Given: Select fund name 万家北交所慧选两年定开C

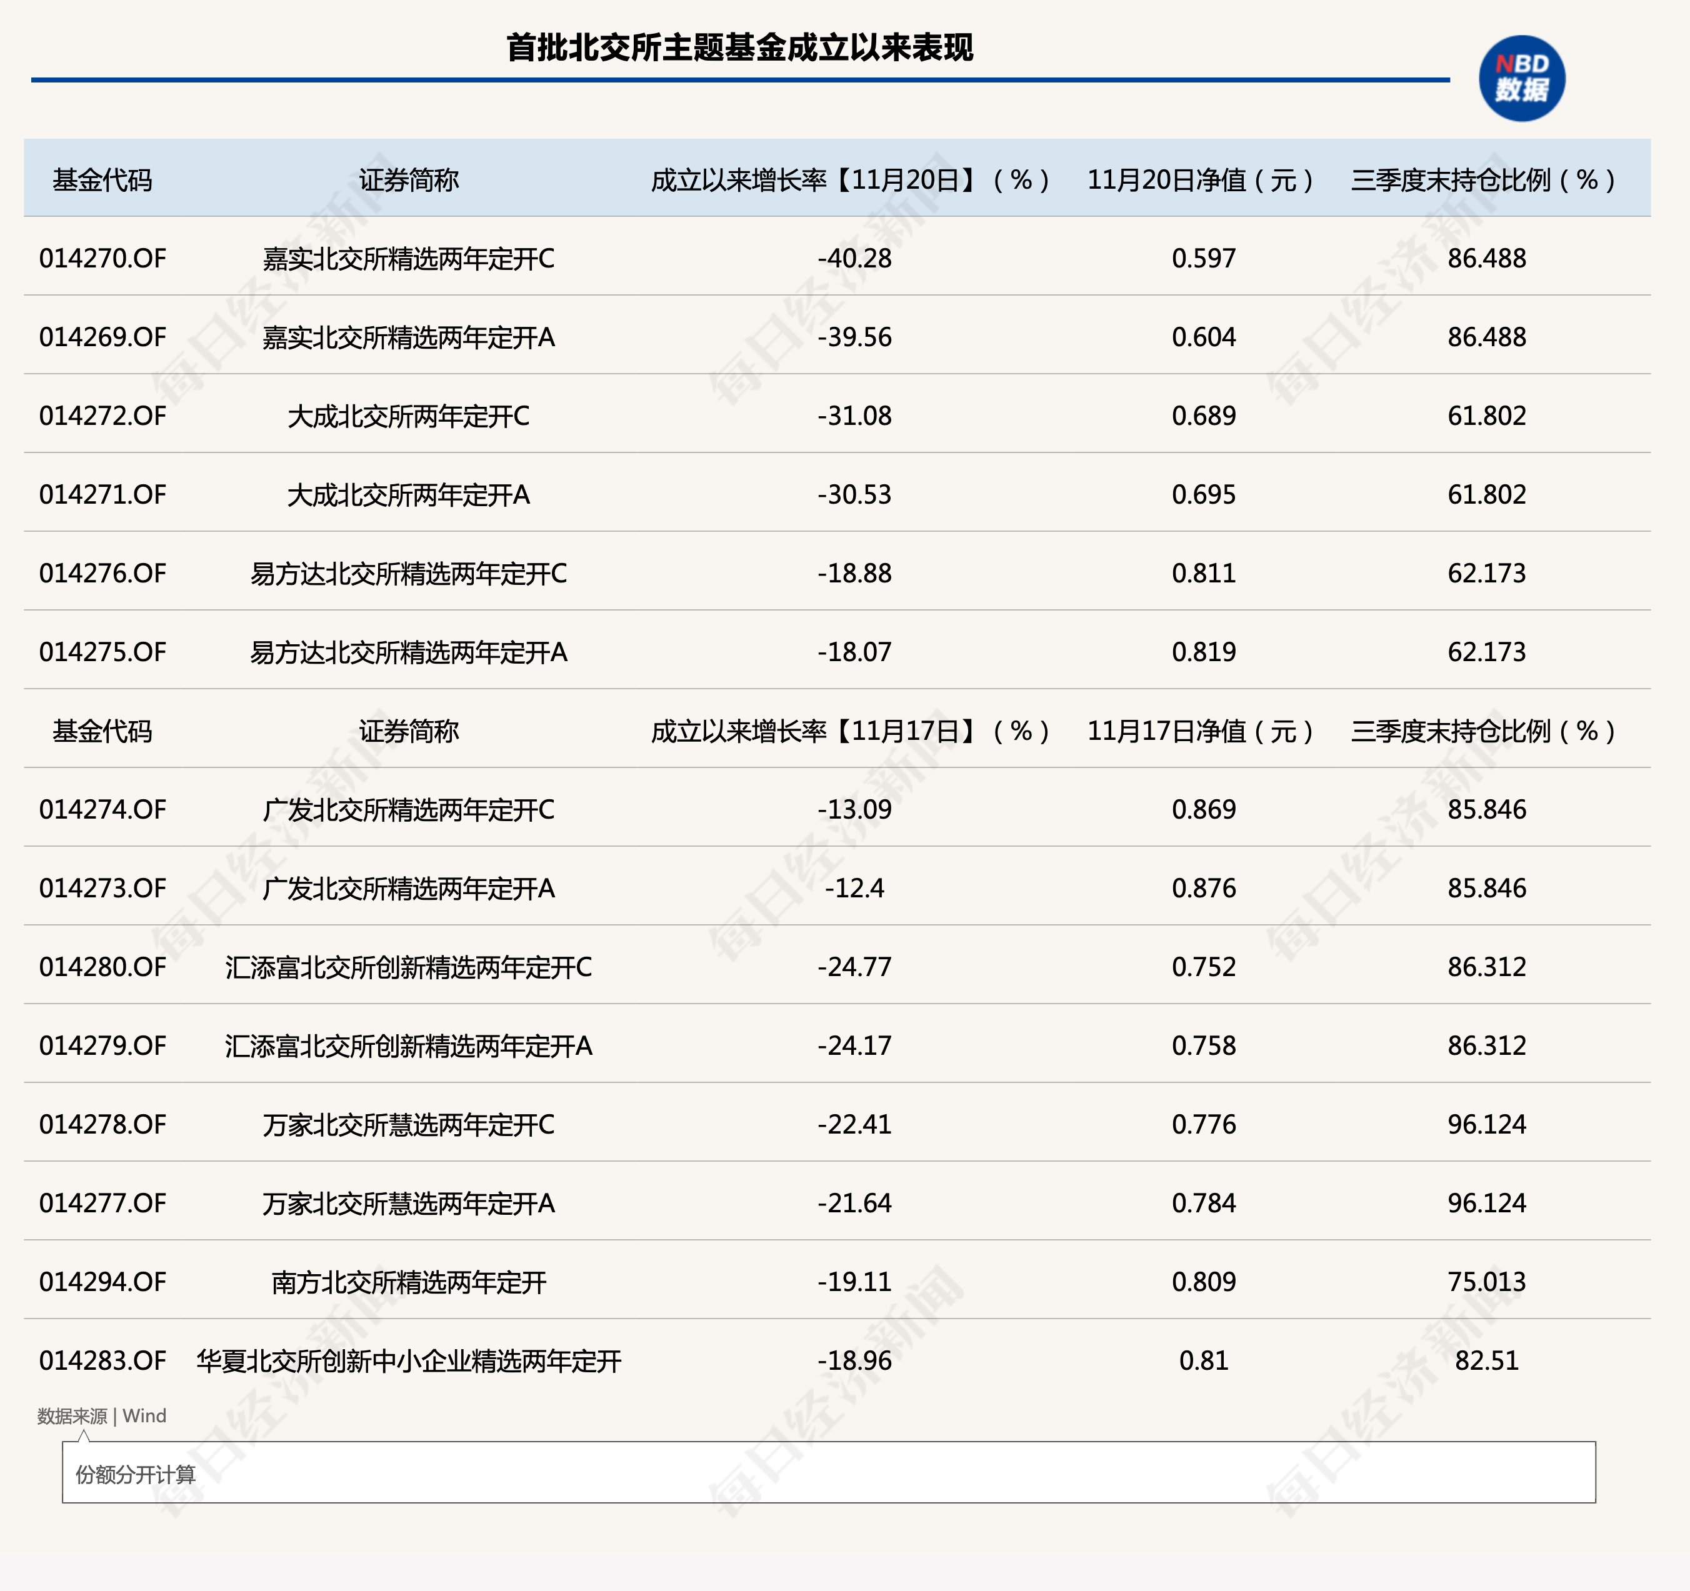Looking at the screenshot, I should pyautogui.click(x=408, y=1124).
